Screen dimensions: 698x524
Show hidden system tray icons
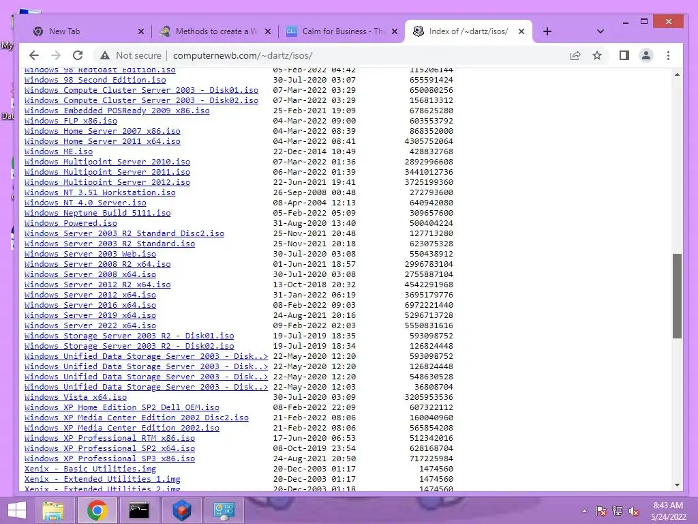[584, 511]
